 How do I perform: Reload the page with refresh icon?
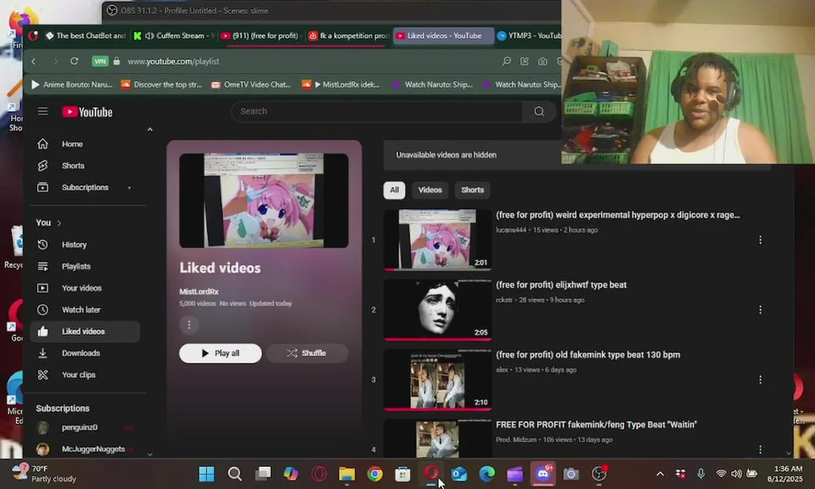point(75,61)
